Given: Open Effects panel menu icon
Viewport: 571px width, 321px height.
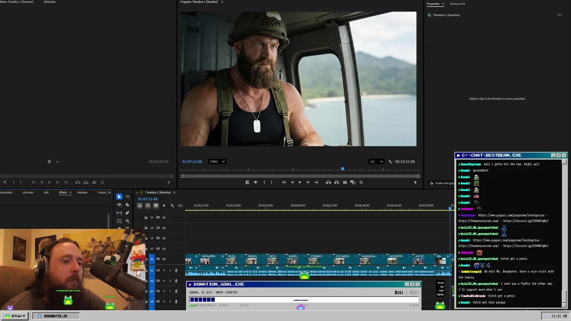Looking at the screenshot, I should pos(70,192).
